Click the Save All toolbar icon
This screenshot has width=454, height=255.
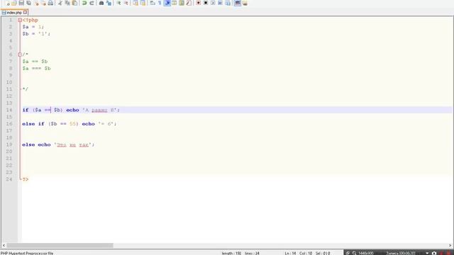28,3
